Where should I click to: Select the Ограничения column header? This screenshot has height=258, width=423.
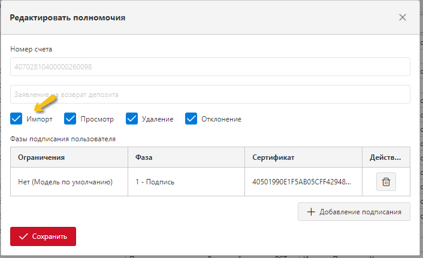coord(69,157)
